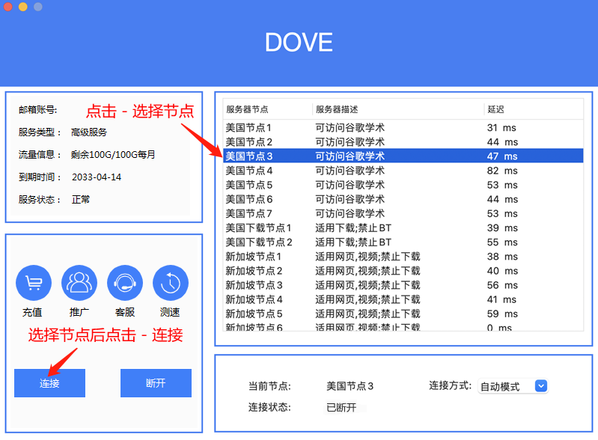Open the 自动模式 connection mode dropdown
Image resolution: width=598 pixels, height=440 pixels.
click(513, 386)
